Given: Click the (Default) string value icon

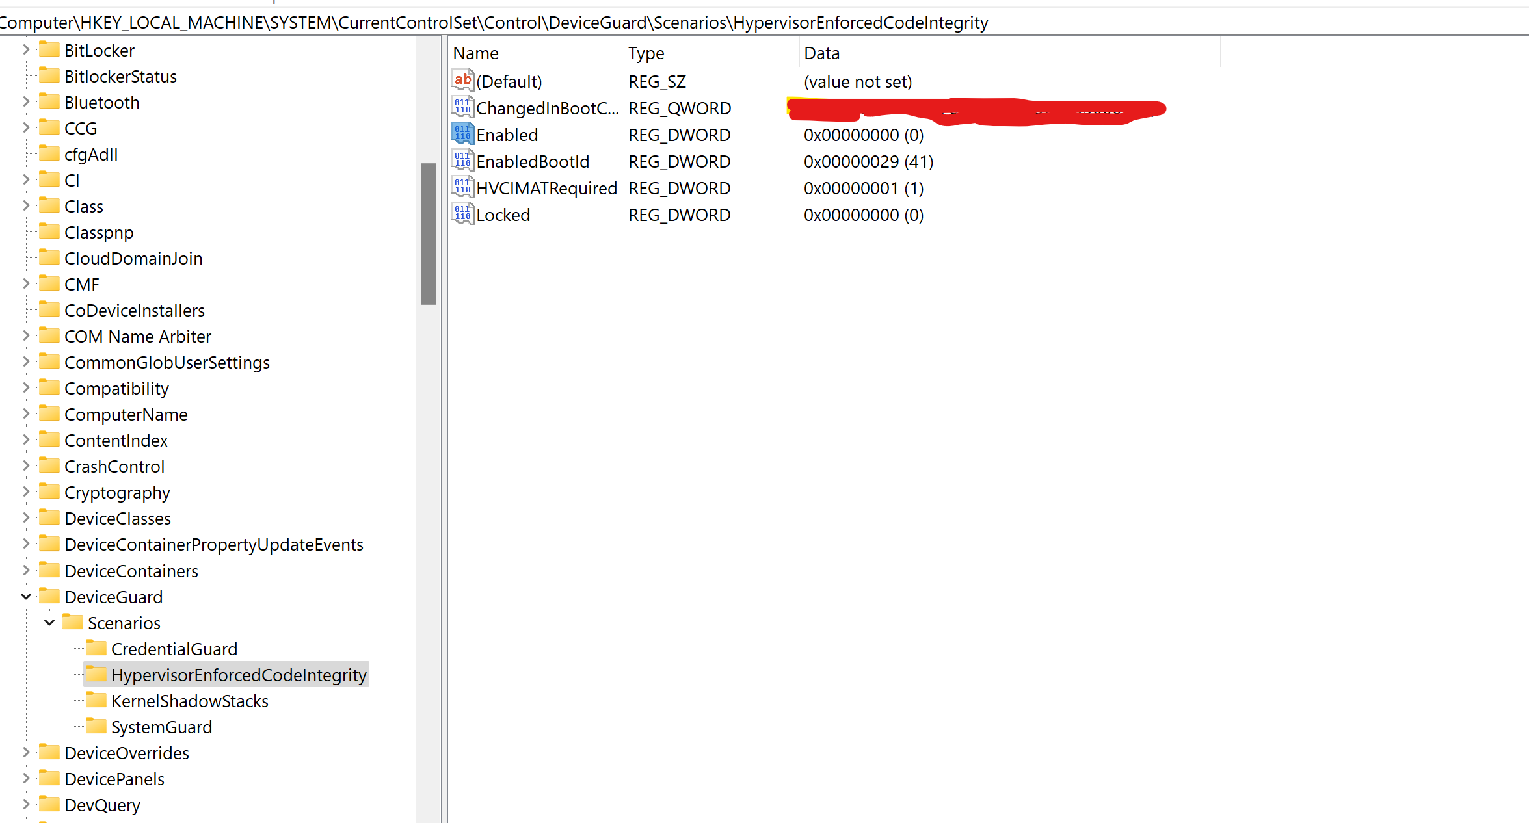Looking at the screenshot, I should 462,81.
